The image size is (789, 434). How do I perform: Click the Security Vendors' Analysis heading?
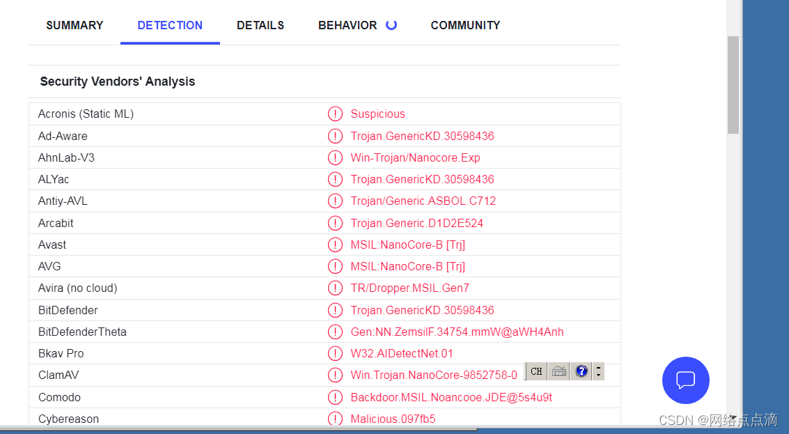(117, 82)
